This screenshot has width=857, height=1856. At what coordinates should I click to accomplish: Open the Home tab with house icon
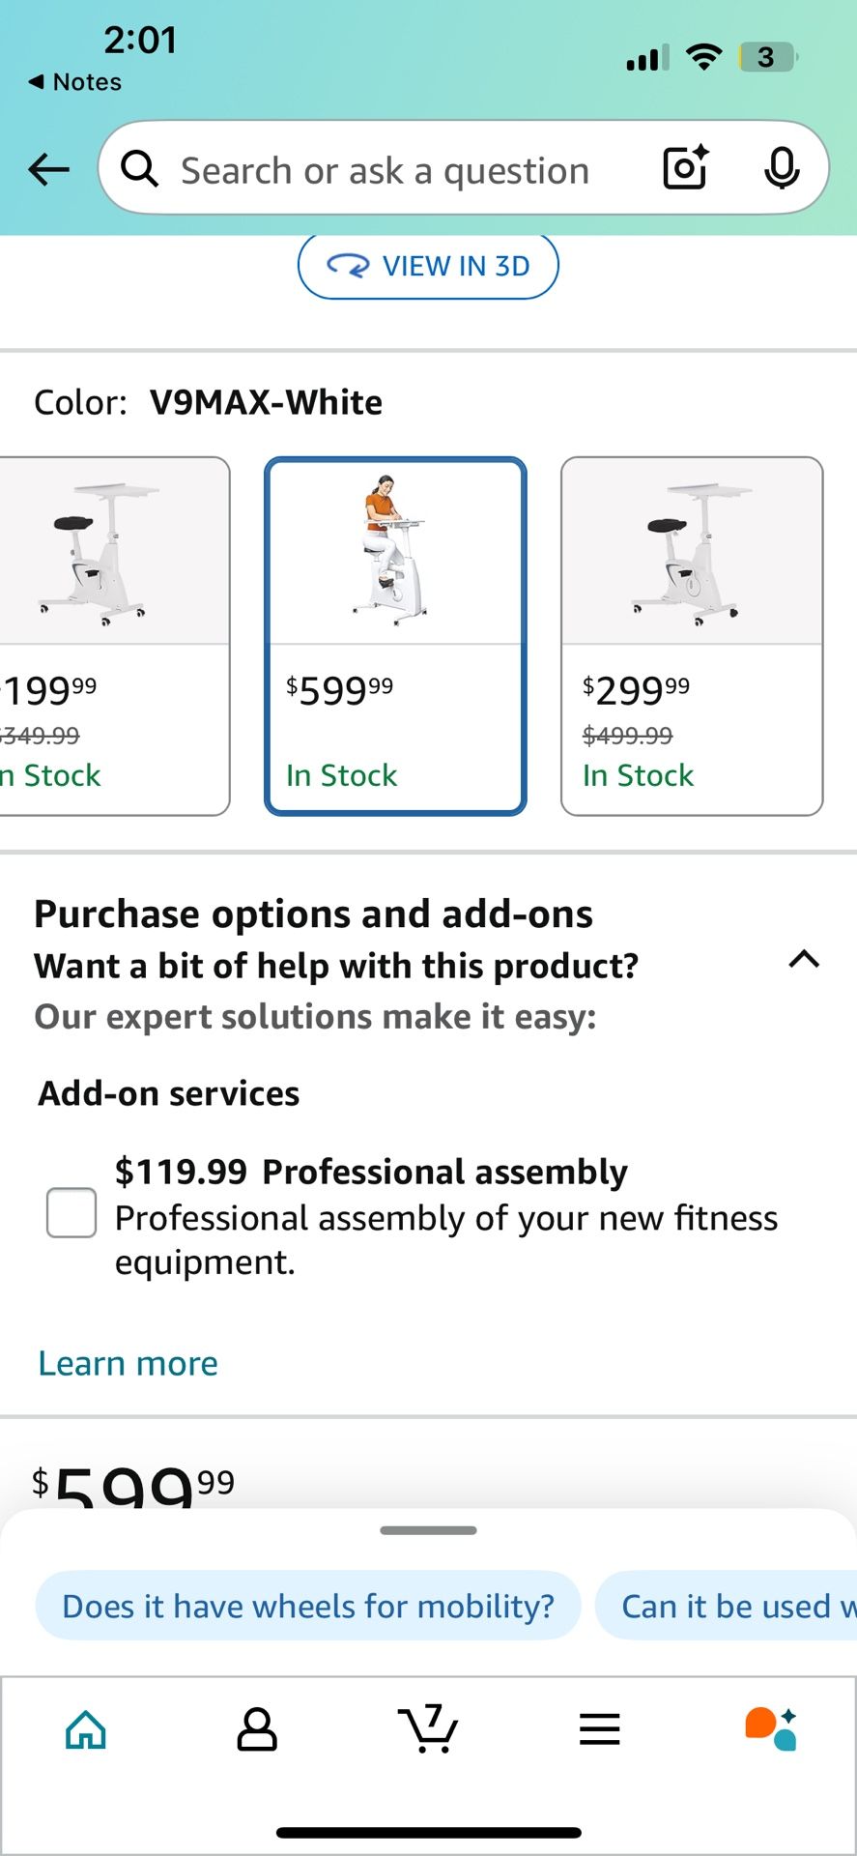pyautogui.click(x=85, y=1729)
